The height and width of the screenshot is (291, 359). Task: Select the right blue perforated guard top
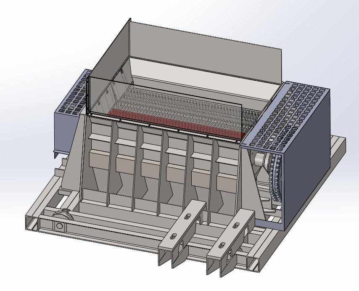click(x=285, y=117)
